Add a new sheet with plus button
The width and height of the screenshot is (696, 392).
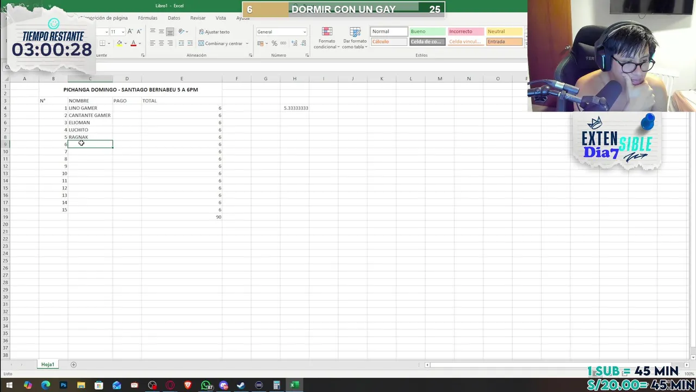pyautogui.click(x=73, y=364)
